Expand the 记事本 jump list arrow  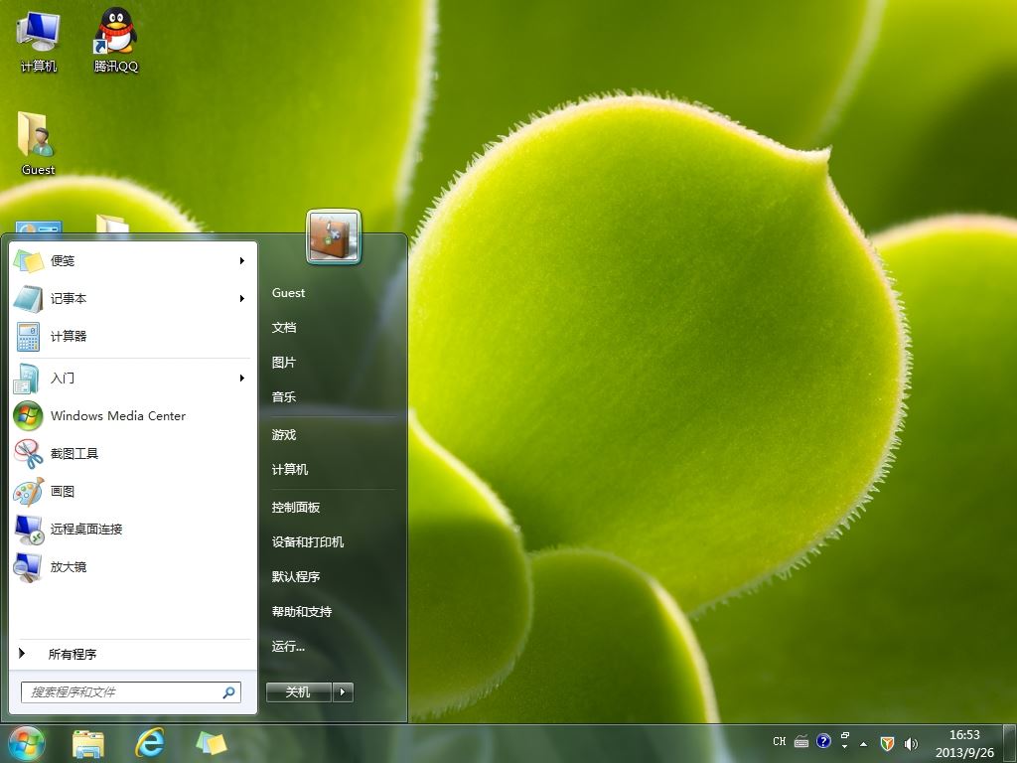(x=242, y=298)
